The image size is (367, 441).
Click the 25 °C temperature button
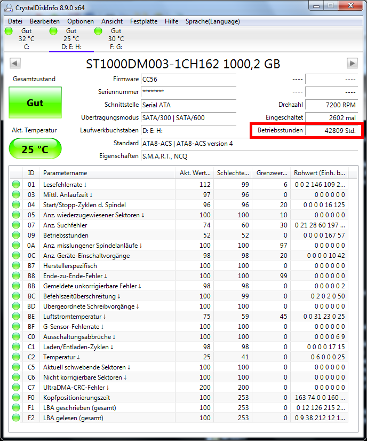click(35, 149)
